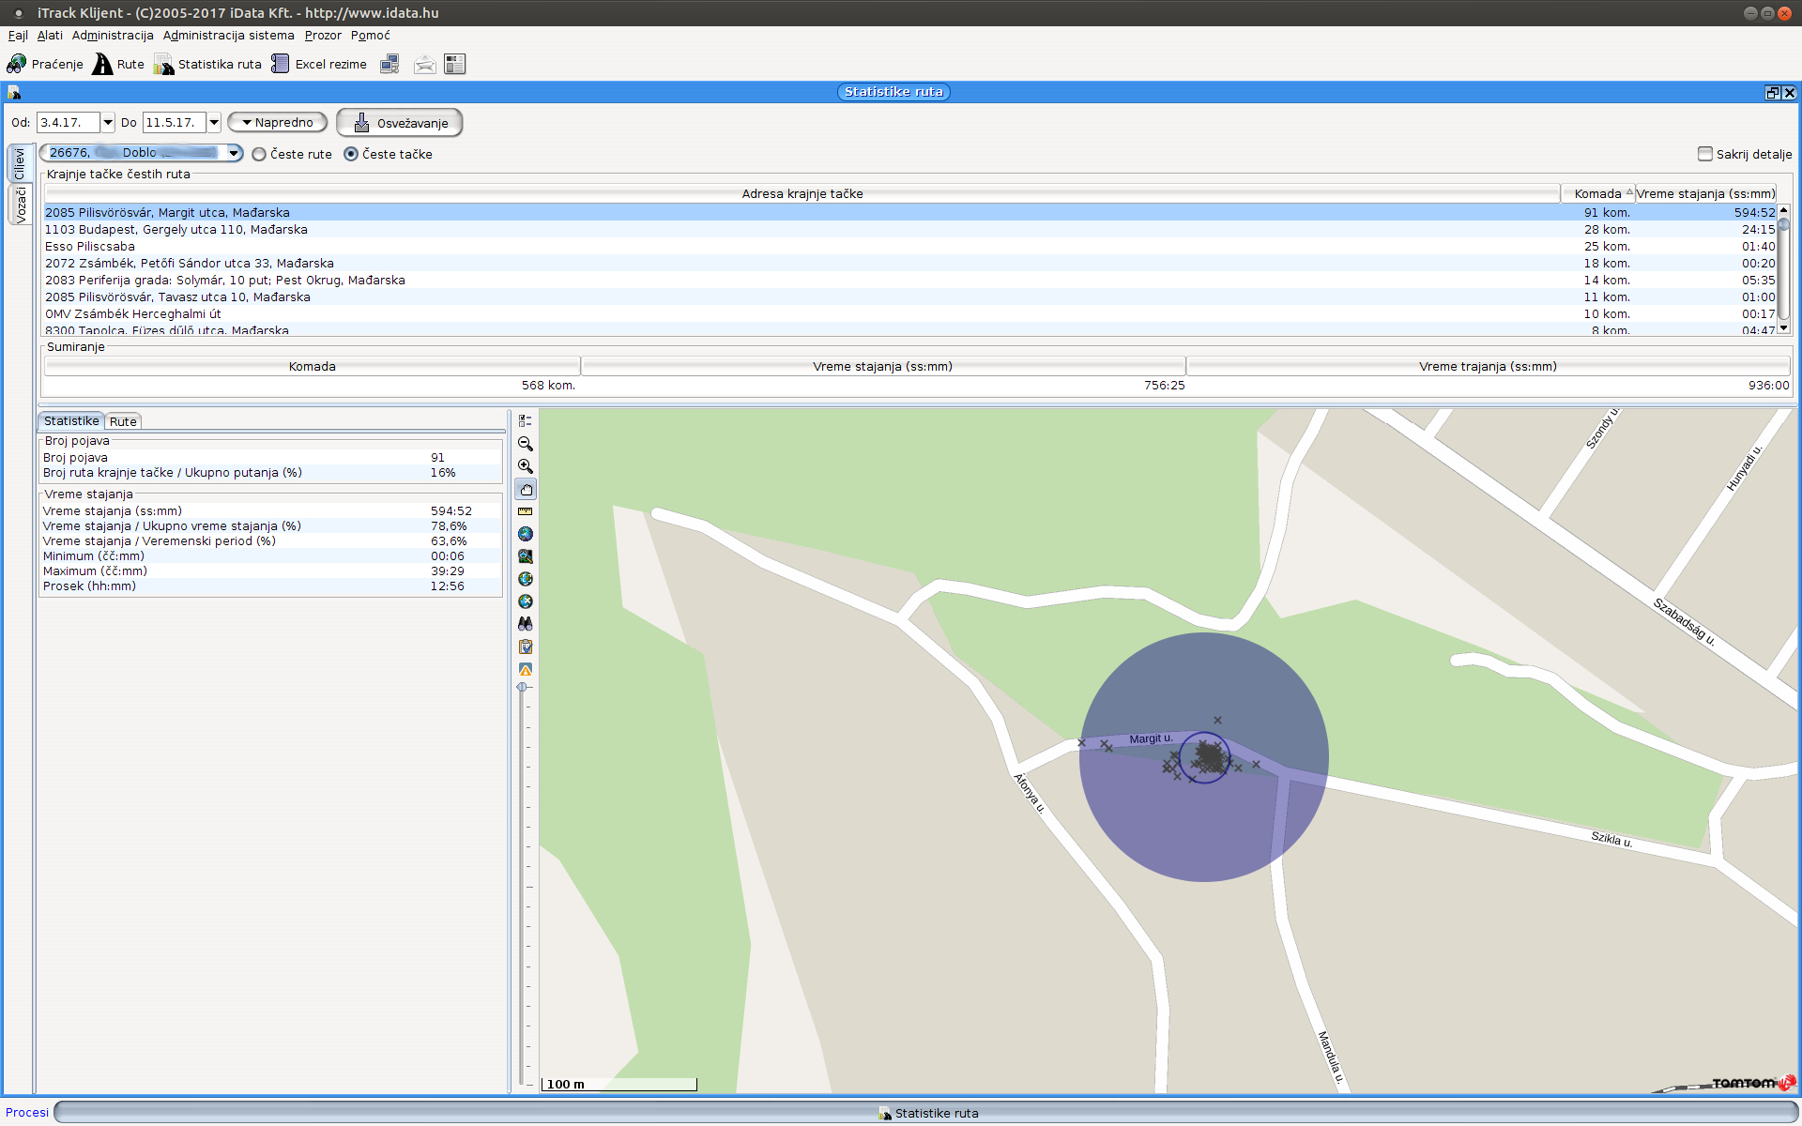Click the Napredno advanced button
Viewport: 1802px width, 1126px height.
[278, 123]
